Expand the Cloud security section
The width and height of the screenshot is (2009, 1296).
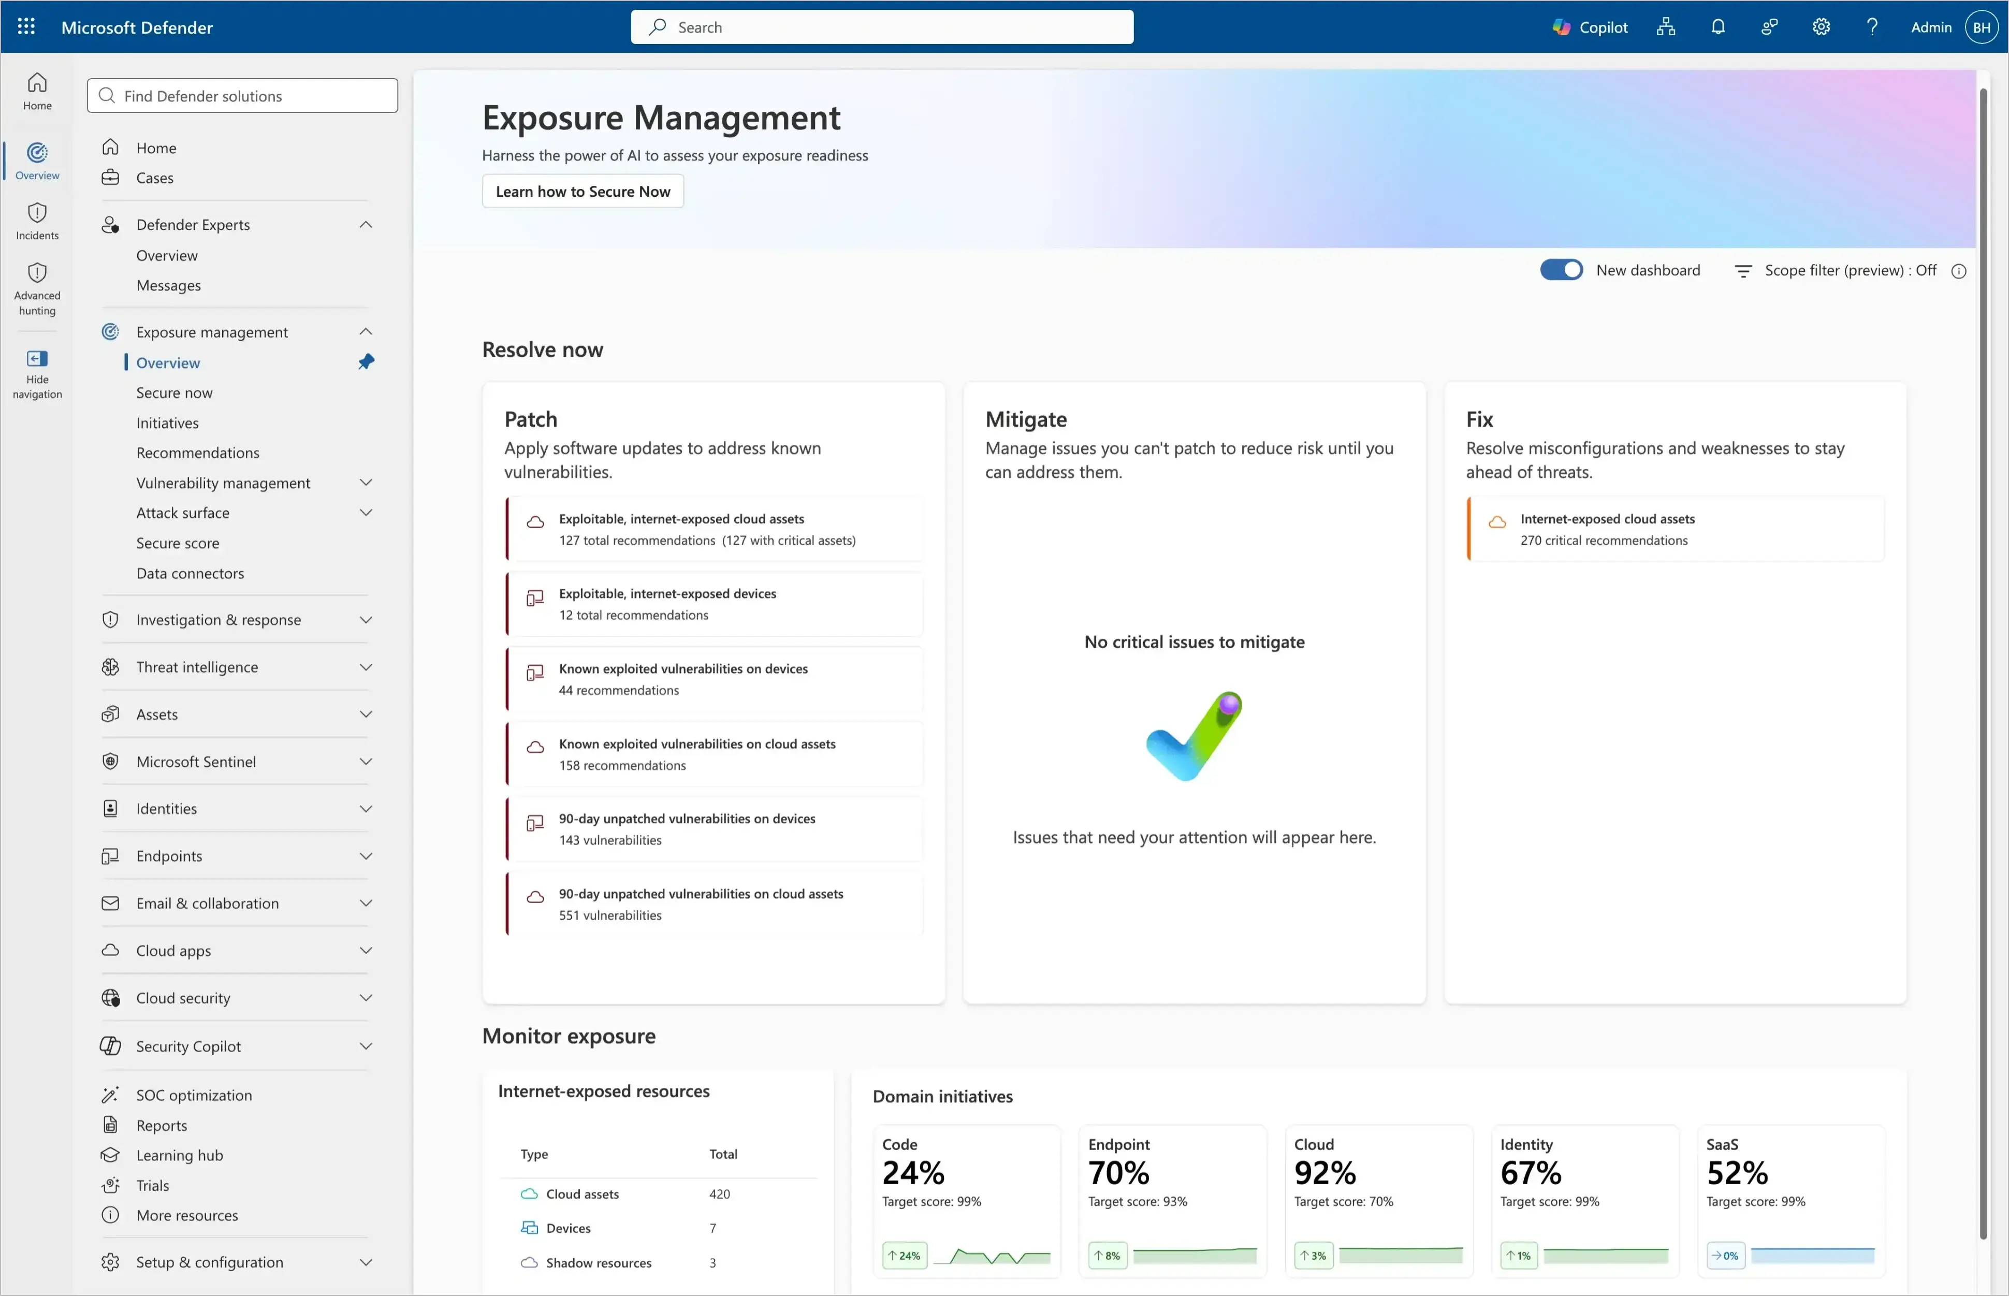point(366,998)
